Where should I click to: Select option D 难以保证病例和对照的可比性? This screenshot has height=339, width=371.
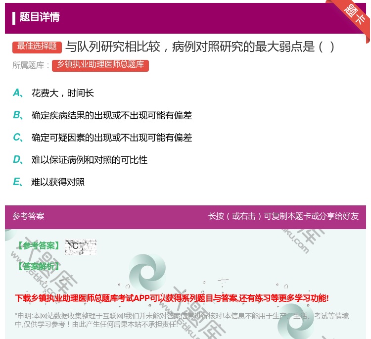click(80, 160)
